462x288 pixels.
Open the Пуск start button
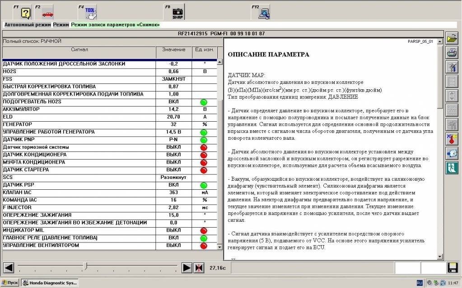[10, 283]
